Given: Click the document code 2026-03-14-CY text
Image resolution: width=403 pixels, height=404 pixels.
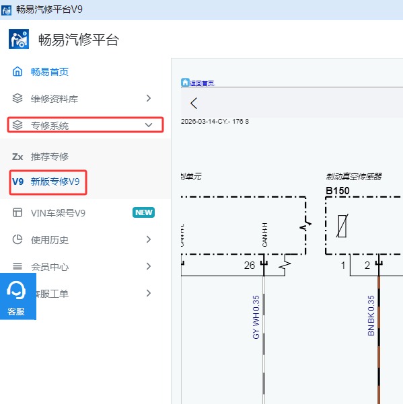Looking at the screenshot, I should (215, 122).
